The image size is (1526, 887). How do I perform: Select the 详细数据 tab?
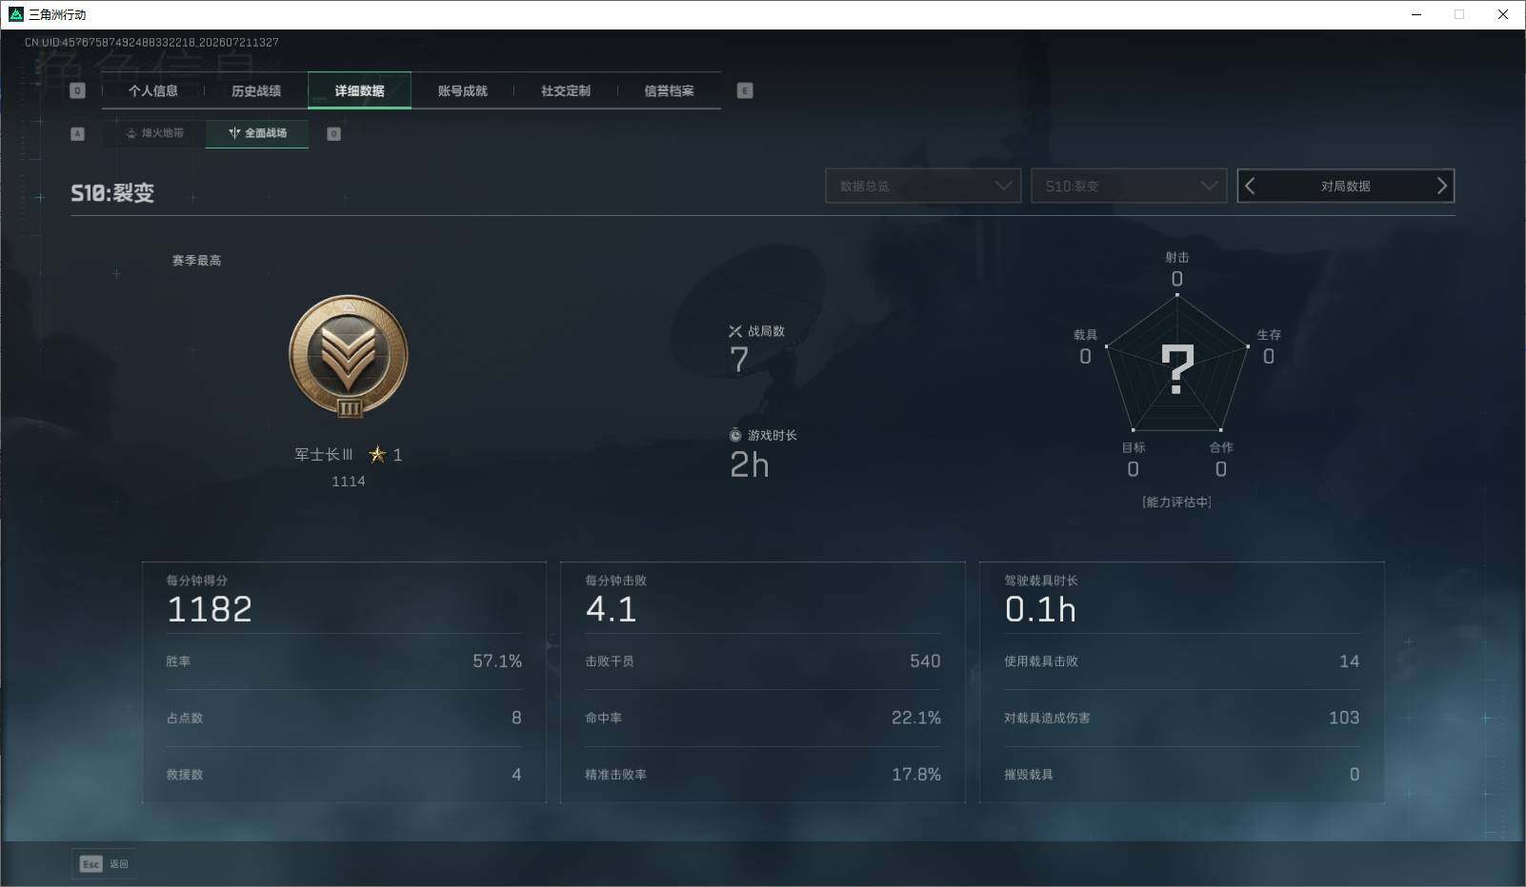pyautogui.click(x=359, y=91)
